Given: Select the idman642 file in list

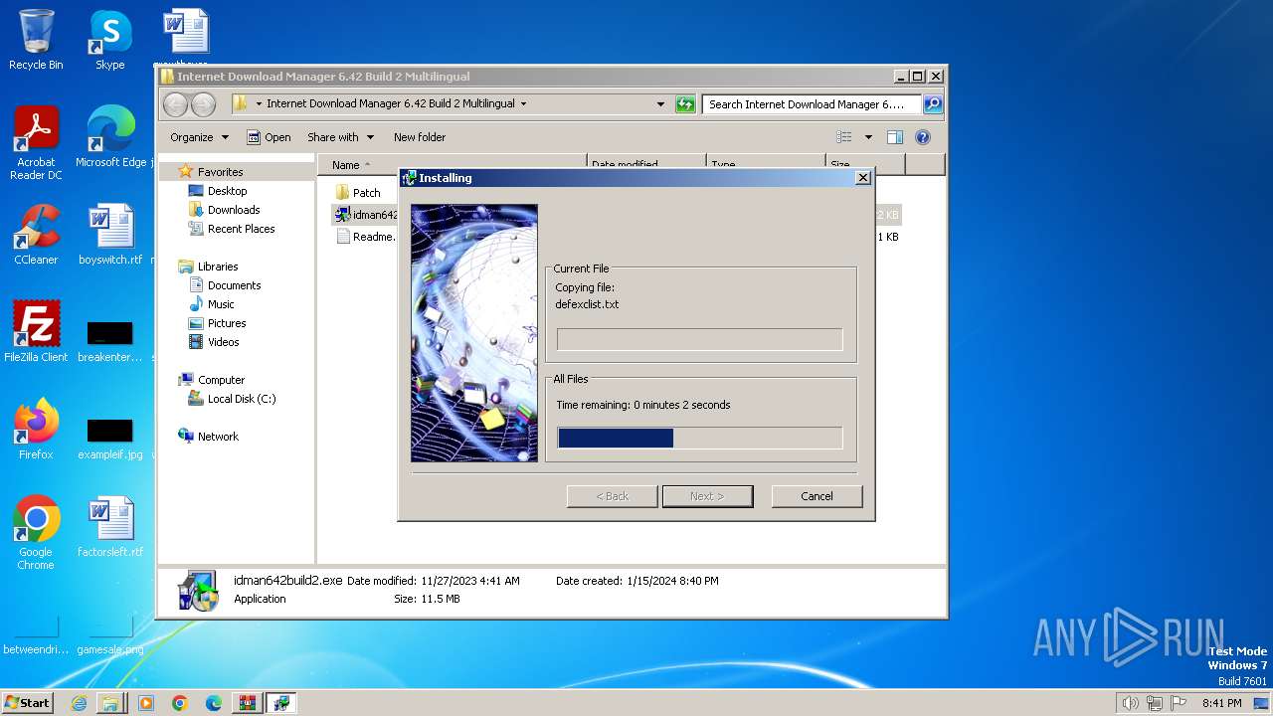Looking at the screenshot, I should tap(366, 215).
